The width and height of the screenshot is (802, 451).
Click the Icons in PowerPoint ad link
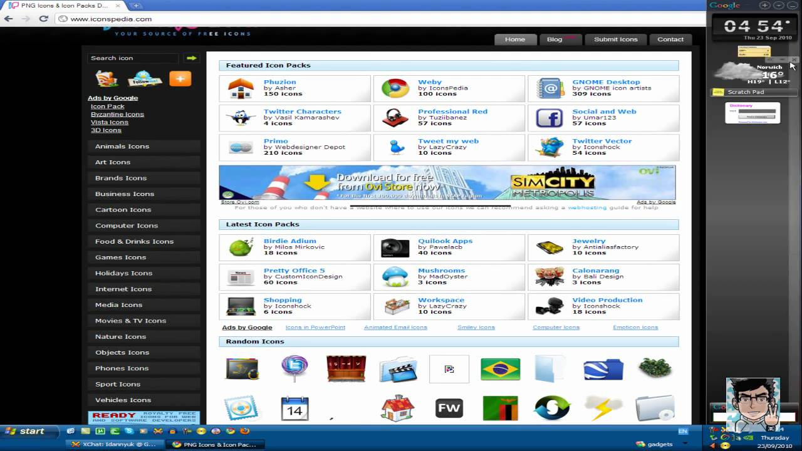pyautogui.click(x=315, y=327)
